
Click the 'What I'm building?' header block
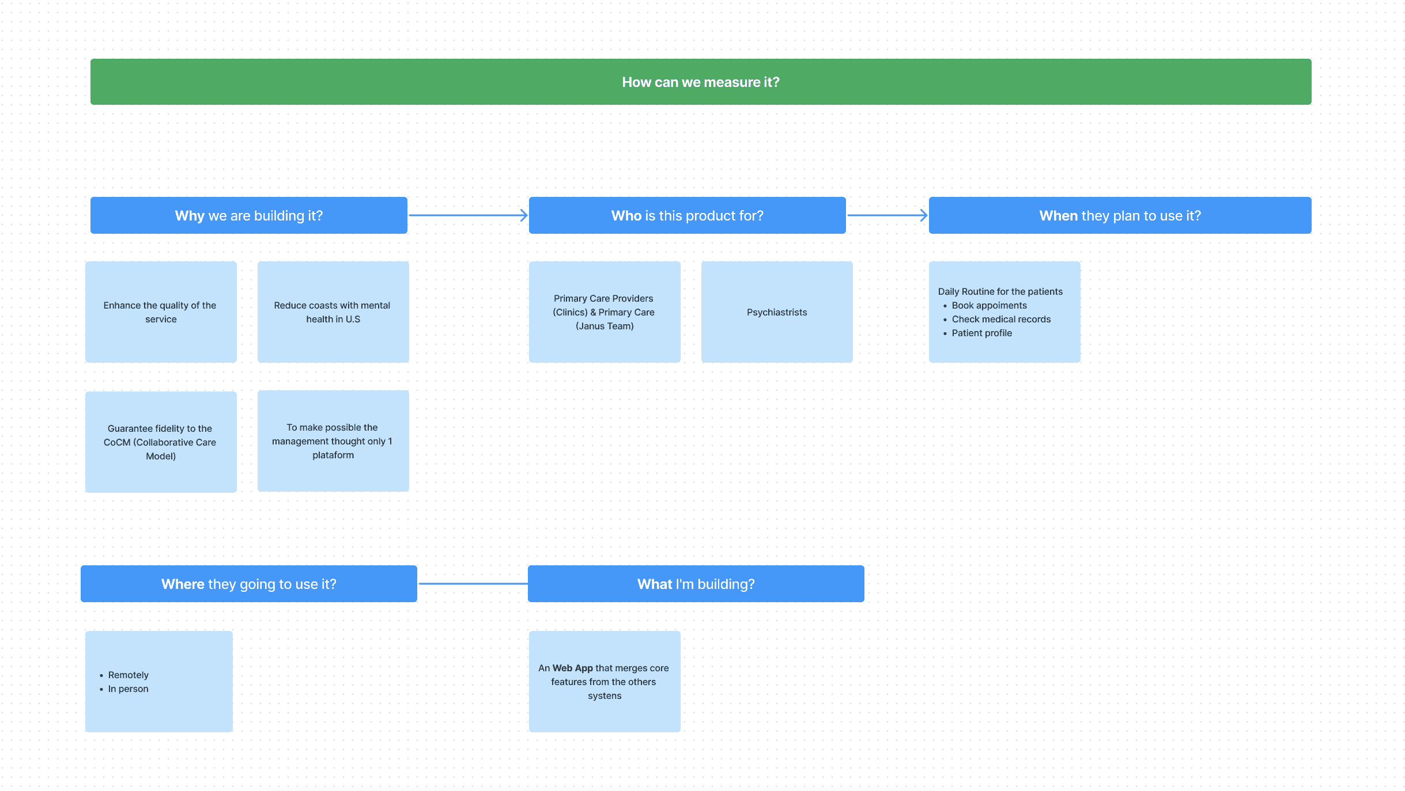696,584
